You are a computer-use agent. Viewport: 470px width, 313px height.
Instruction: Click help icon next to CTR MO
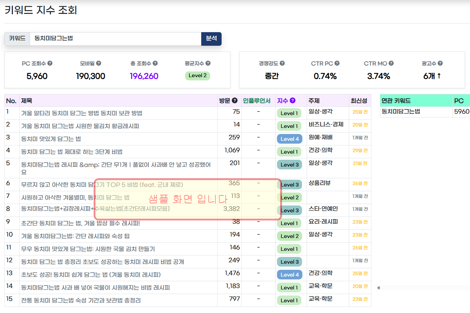[391, 63]
